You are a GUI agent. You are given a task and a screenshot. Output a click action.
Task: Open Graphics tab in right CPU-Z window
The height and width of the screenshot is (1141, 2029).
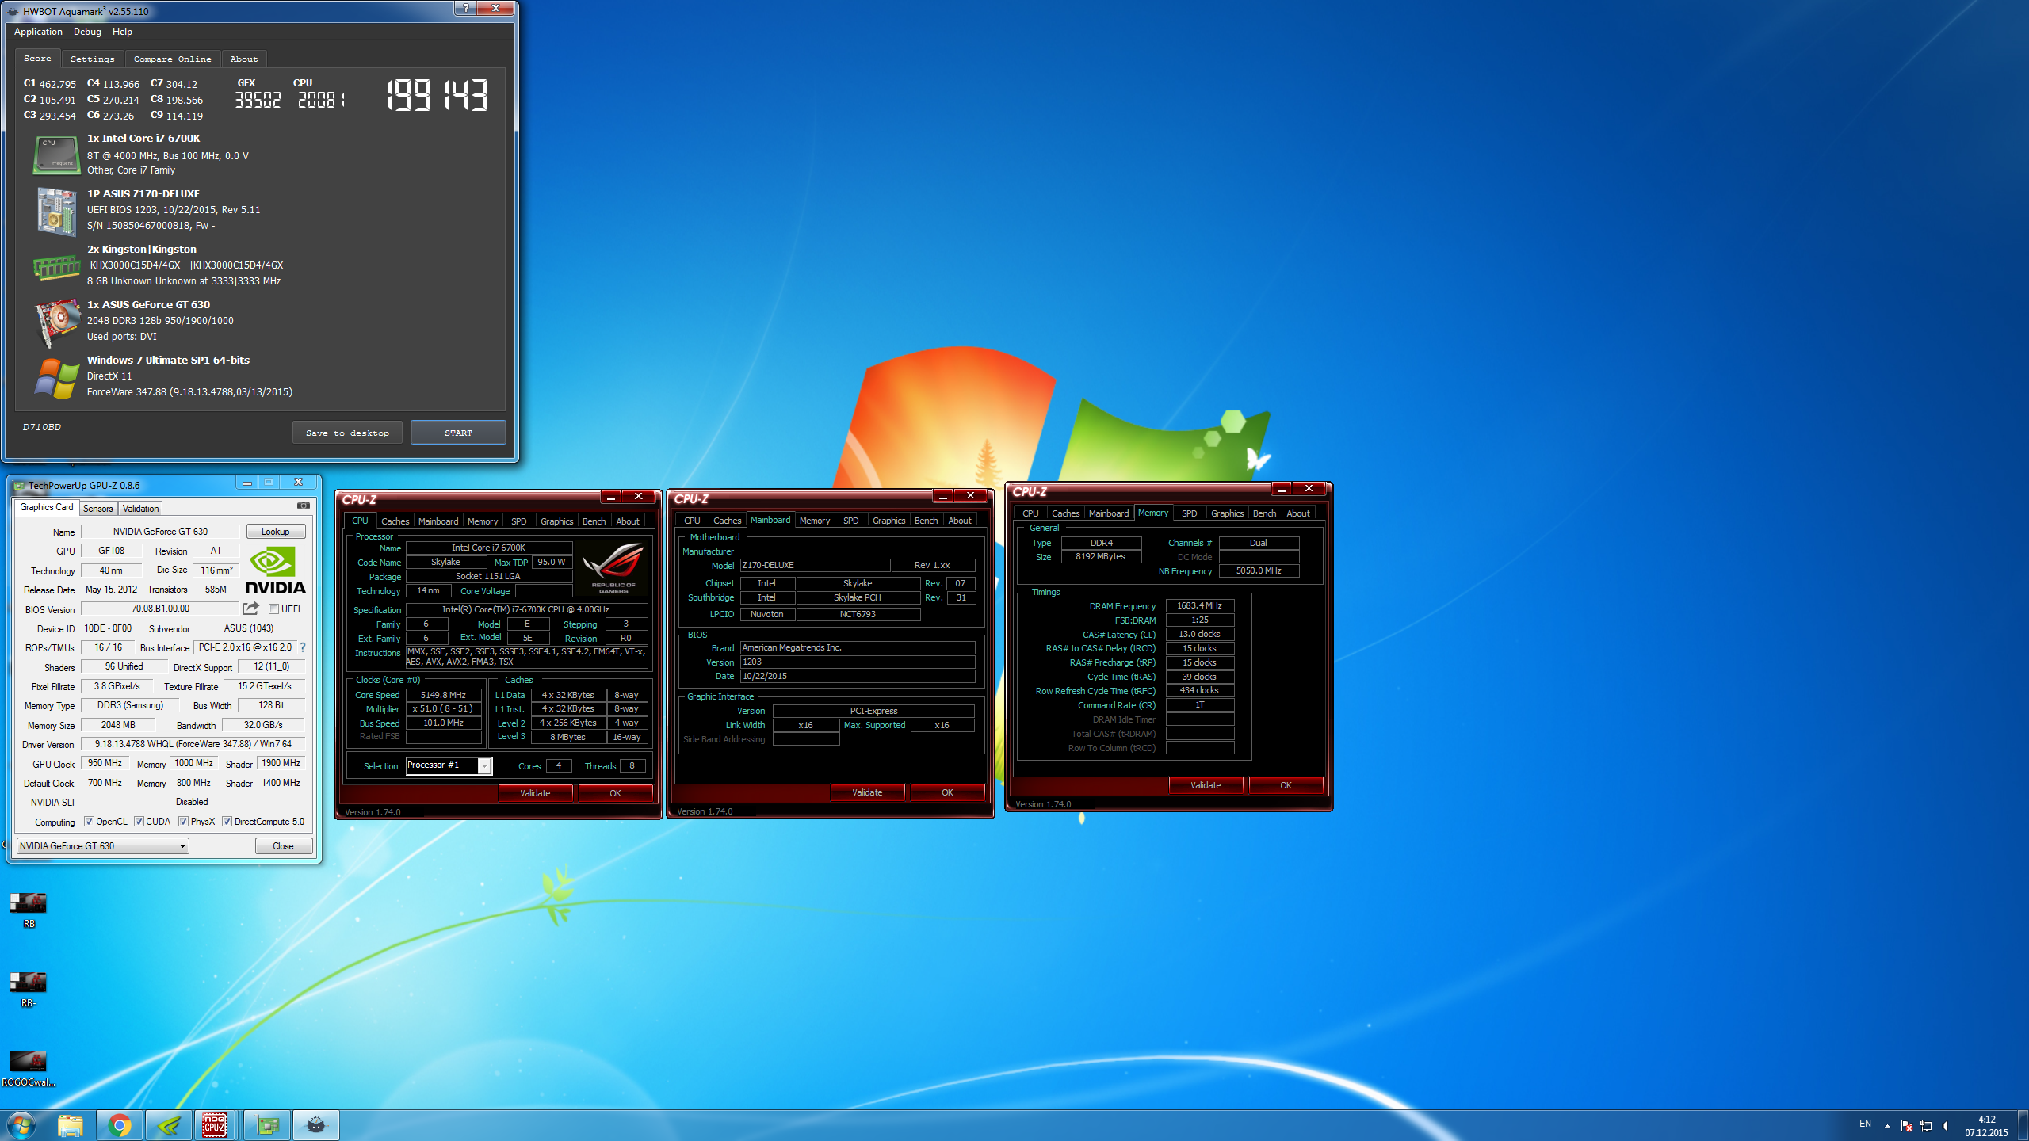[1227, 513]
